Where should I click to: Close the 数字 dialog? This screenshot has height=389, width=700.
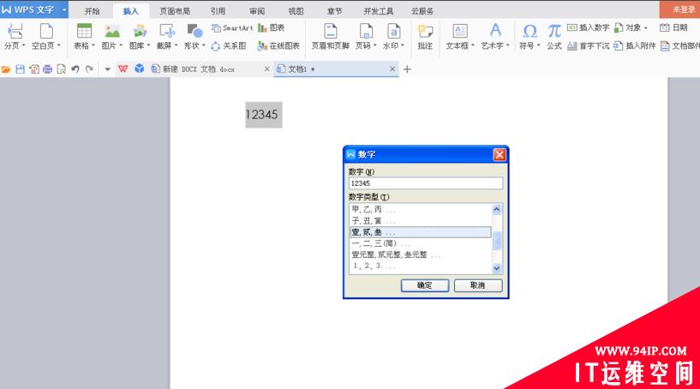click(x=500, y=154)
